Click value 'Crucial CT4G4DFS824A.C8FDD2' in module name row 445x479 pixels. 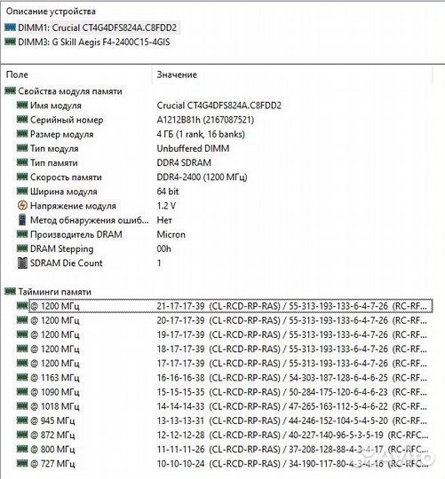pyautogui.click(x=219, y=106)
